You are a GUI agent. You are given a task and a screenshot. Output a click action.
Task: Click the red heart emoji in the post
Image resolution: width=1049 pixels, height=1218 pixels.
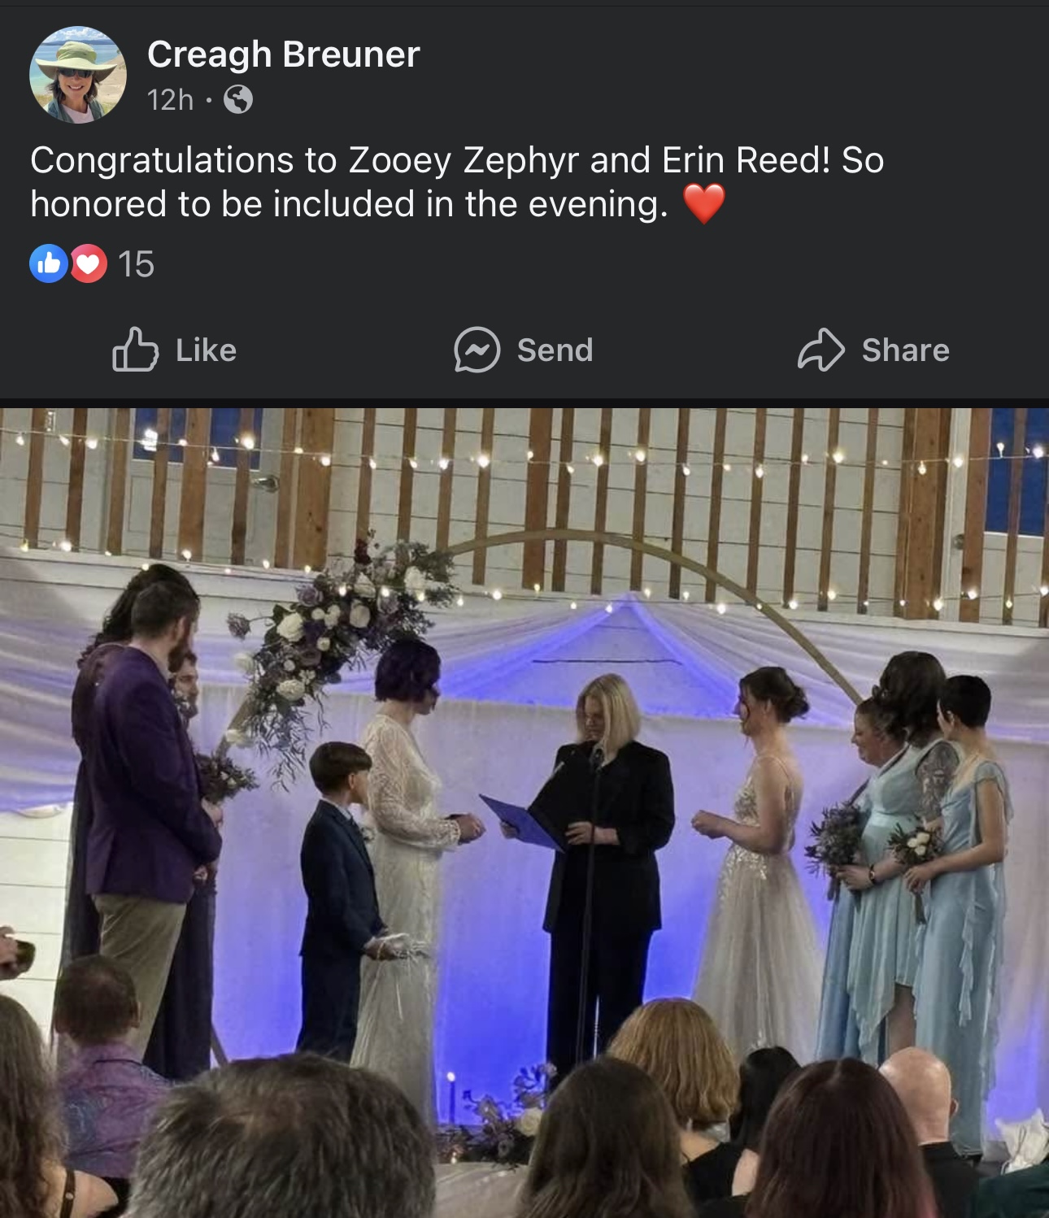[703, 204]
